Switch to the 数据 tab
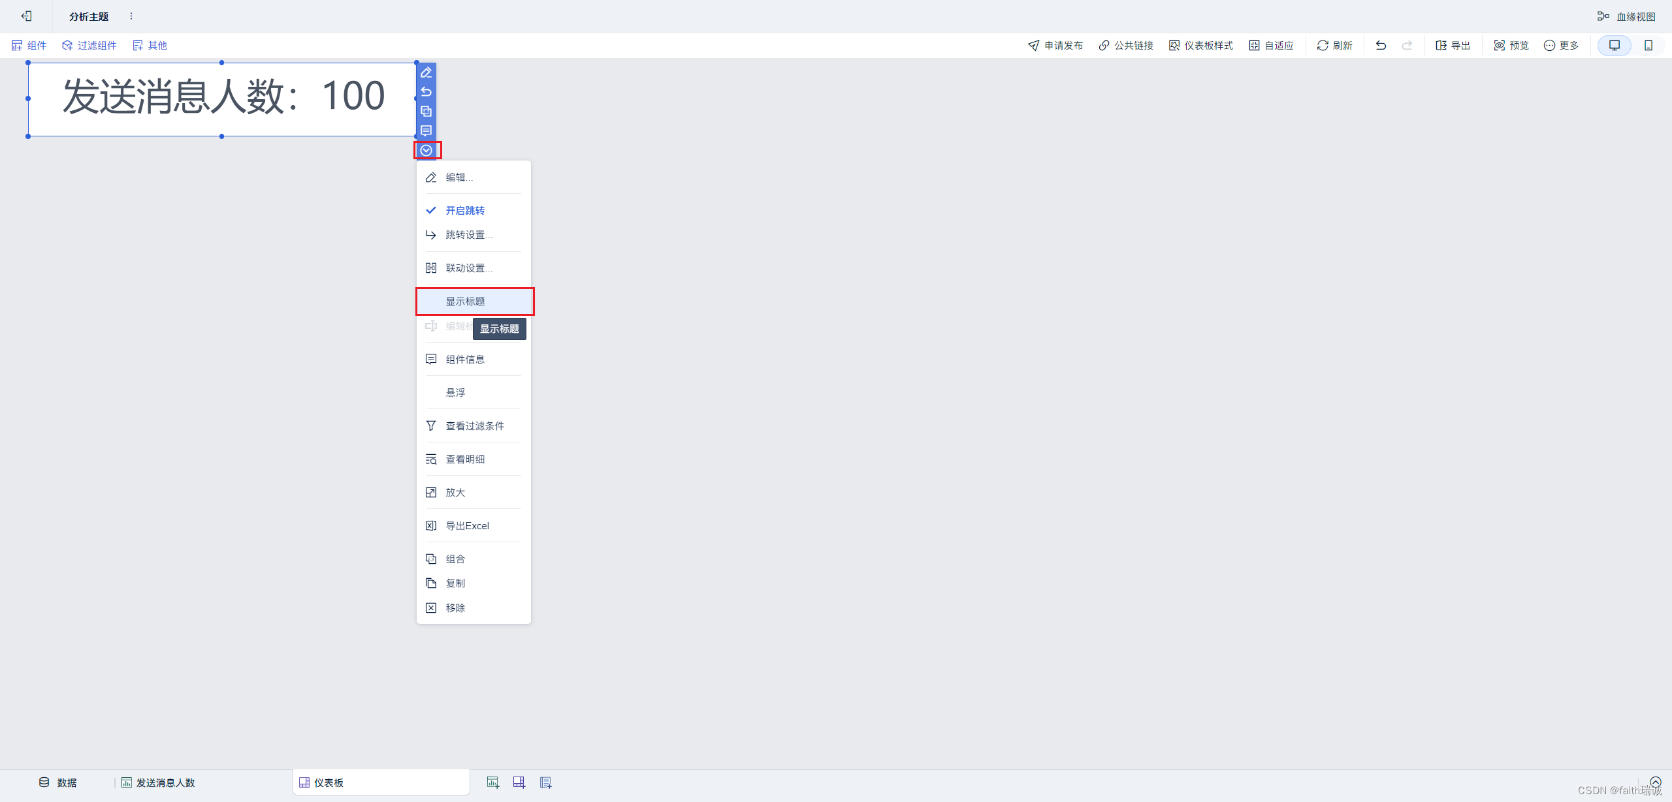 pyautogui.click(x=58, y=782)
